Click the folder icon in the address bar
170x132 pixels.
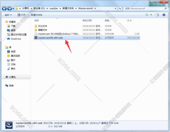click(17, 8)
